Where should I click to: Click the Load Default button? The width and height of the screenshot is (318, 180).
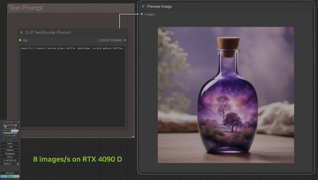tap(10, 160)
